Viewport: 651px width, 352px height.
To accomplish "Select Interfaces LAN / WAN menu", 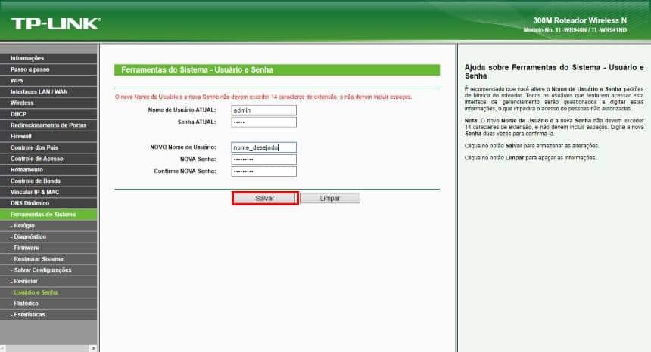I will [x=48, y=92].
